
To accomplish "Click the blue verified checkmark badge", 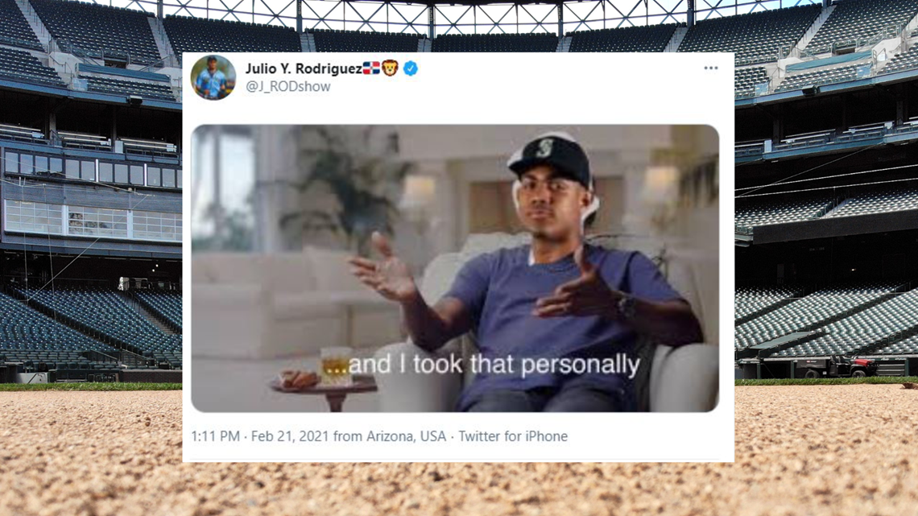I will (411, 68).
